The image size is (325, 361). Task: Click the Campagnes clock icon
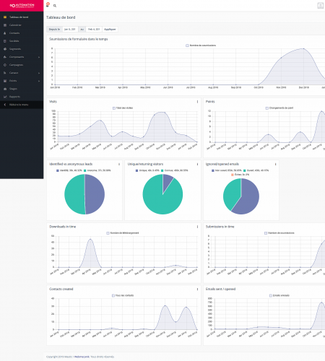tap(5, 65)
